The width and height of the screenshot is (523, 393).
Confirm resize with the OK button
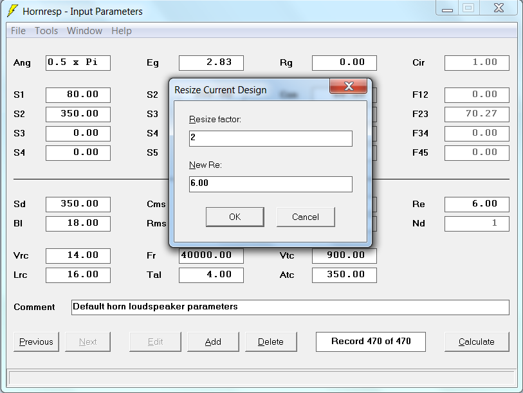[235, 217]
